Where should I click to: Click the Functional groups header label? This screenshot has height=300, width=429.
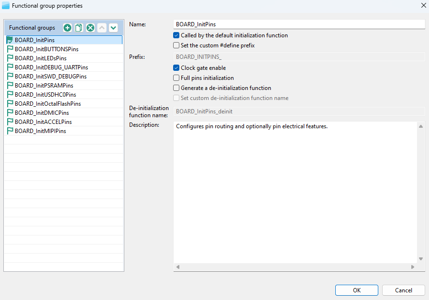coord(32,28)
